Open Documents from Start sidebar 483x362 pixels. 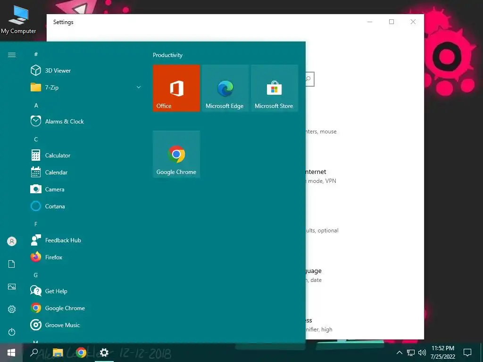tap(12, 264)
